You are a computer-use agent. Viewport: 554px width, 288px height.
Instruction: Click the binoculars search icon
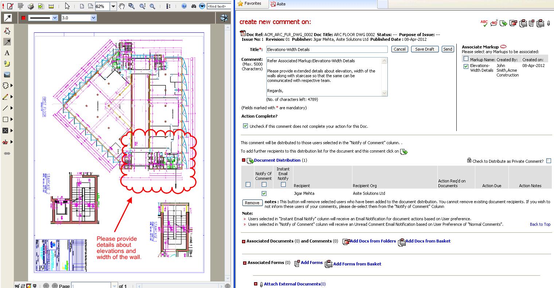pos(194,6)
